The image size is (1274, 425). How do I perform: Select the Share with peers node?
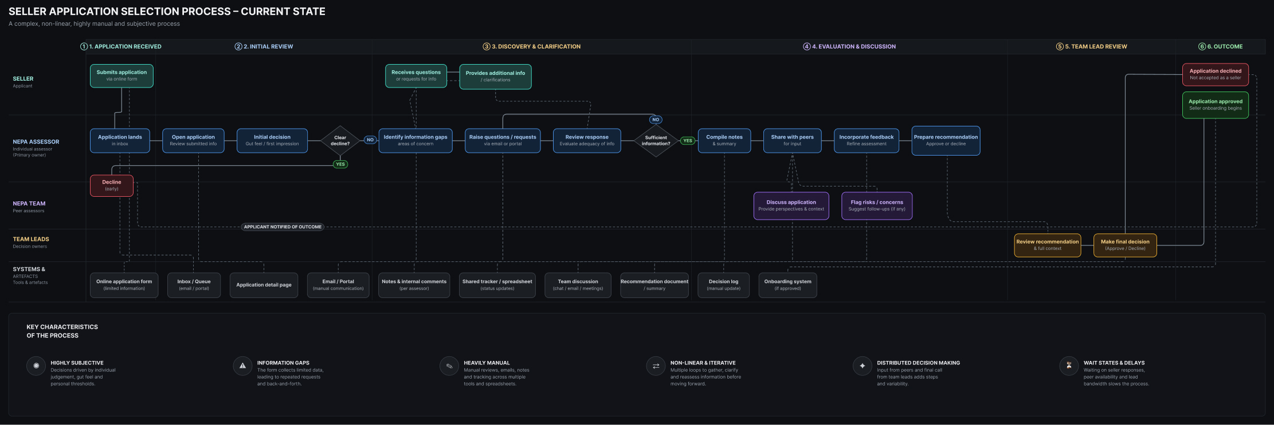pos(792,140)
